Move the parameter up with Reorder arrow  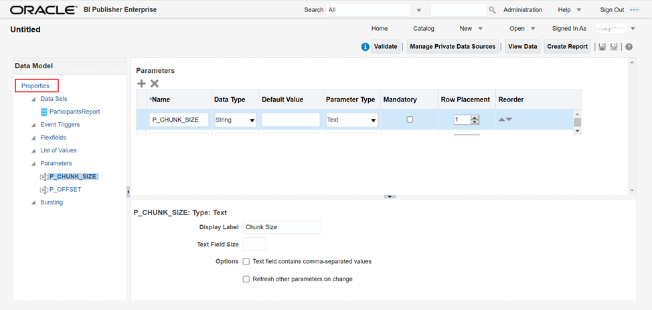tap(501, 120)
